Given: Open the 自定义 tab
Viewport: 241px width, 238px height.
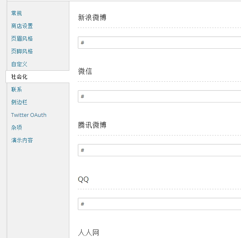Looking at the screenshot, I should point(19,64).
